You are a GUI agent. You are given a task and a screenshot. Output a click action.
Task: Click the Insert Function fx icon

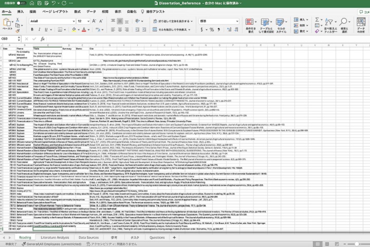point(42,39)
